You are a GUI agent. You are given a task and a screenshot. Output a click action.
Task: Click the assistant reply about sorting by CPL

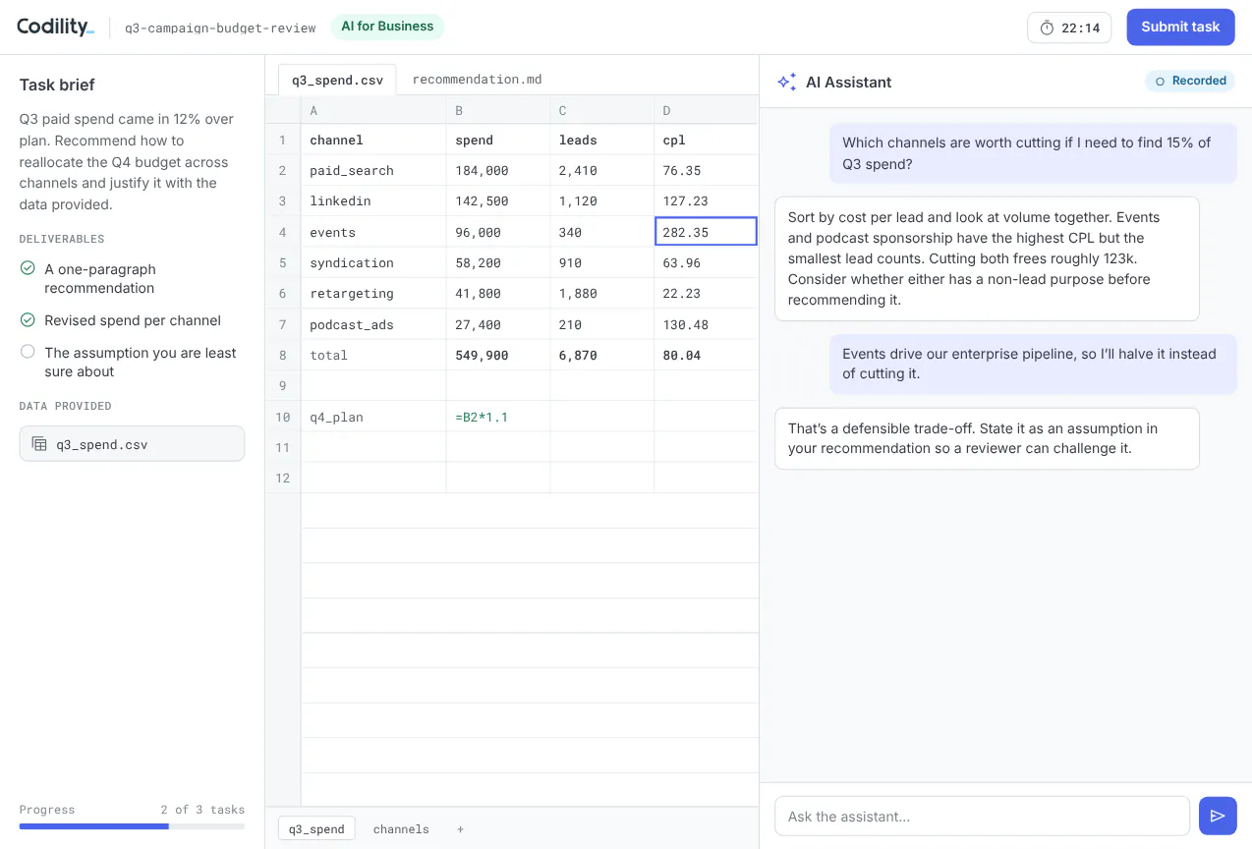(x=987, y=258)
